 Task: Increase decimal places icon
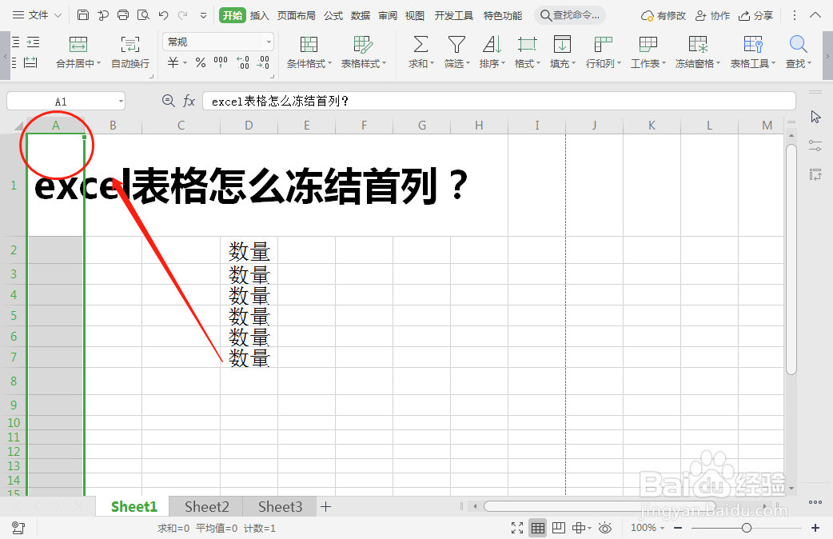coord(243,62)
